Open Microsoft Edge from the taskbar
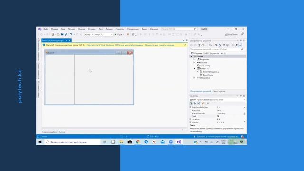This screenshot has width=304, height=171. pyautogui.click(x=146, y=142)
